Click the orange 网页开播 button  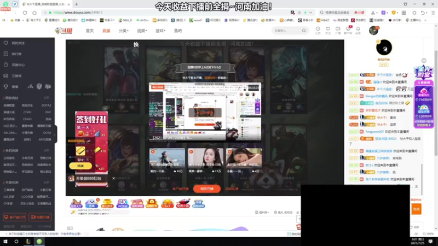coord(207,189)
